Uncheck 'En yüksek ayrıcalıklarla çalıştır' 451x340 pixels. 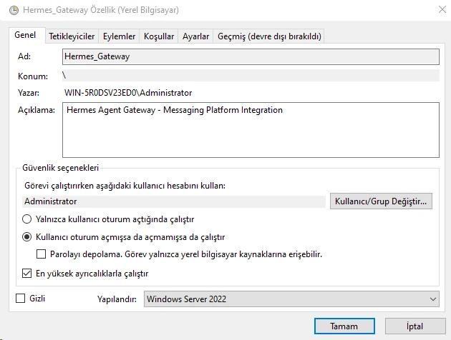tap(26, 273)
